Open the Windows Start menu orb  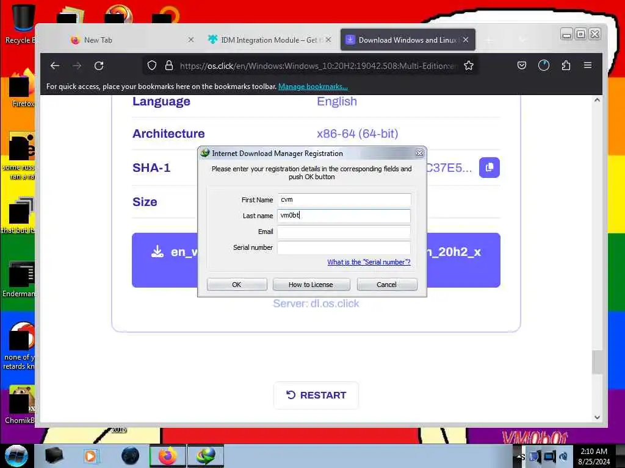pos(16,456)
